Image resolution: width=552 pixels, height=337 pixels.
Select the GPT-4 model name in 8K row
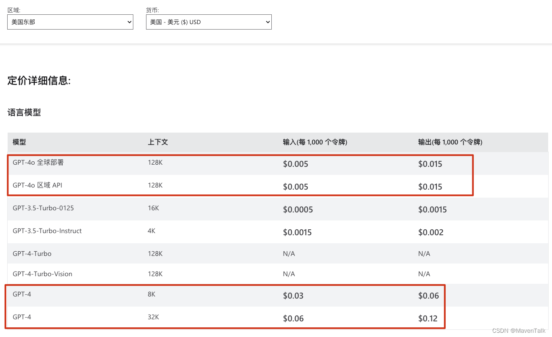(x=22, y=294)
